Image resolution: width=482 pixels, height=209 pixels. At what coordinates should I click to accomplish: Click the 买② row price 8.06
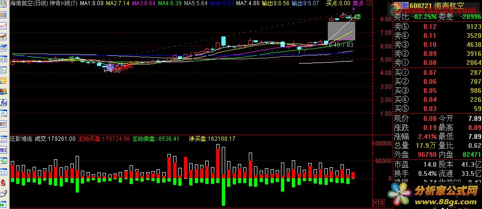pos(430,82)
